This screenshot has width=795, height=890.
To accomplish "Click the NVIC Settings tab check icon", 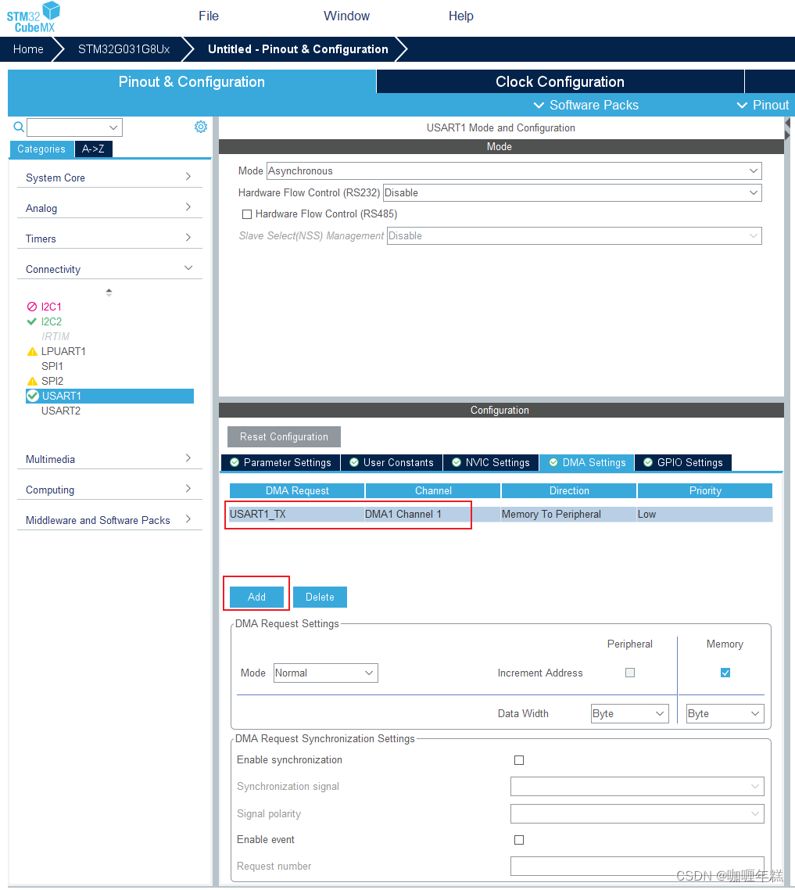I will [x=457, y=462].
